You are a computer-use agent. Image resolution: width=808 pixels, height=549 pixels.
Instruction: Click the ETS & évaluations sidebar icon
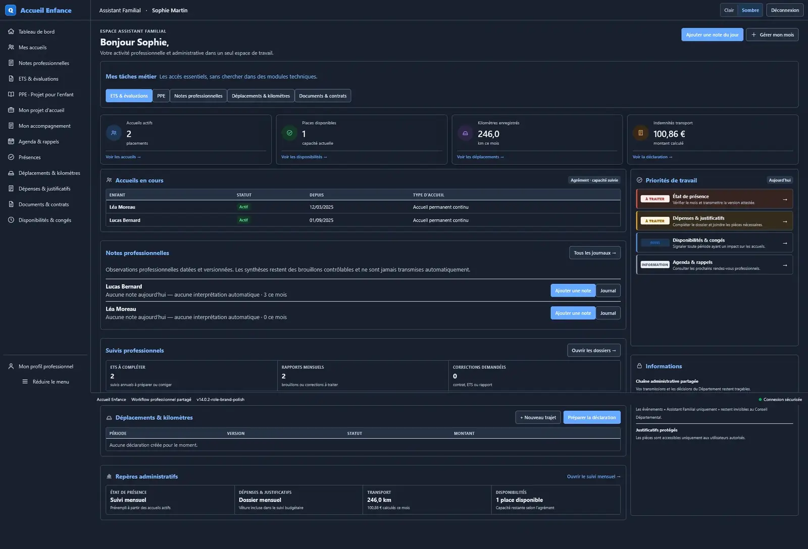click(11, 79)
